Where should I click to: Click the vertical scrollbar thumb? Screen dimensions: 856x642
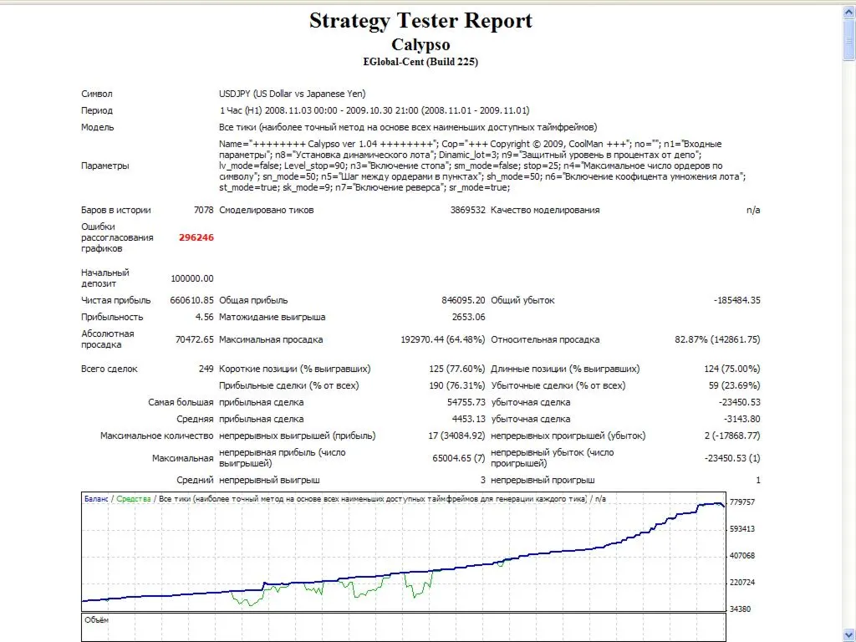pos(849,39)
